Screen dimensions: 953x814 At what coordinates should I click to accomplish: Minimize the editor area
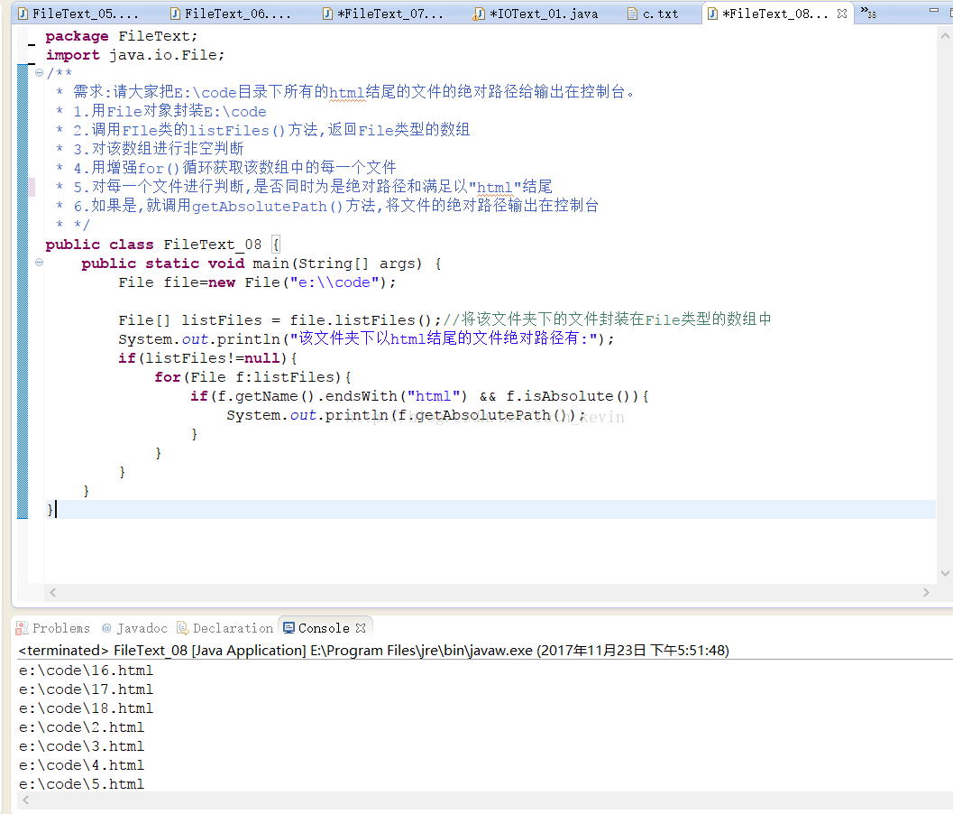pos(934,10)
